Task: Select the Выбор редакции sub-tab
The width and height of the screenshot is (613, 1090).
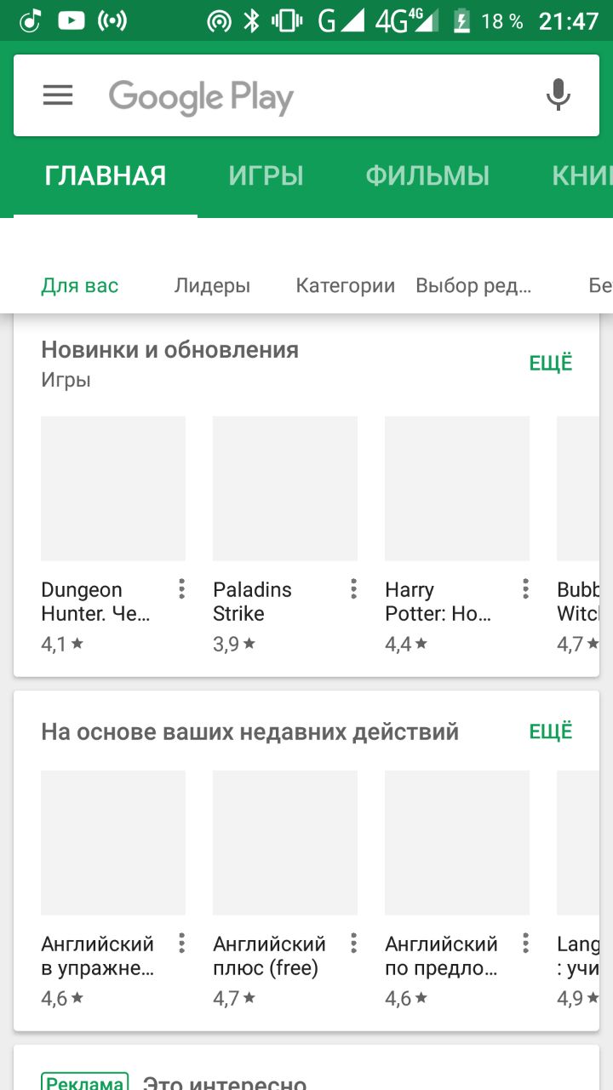Action: [x=473, y=286]
